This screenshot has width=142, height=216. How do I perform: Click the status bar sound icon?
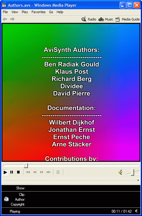coord(137,211)
